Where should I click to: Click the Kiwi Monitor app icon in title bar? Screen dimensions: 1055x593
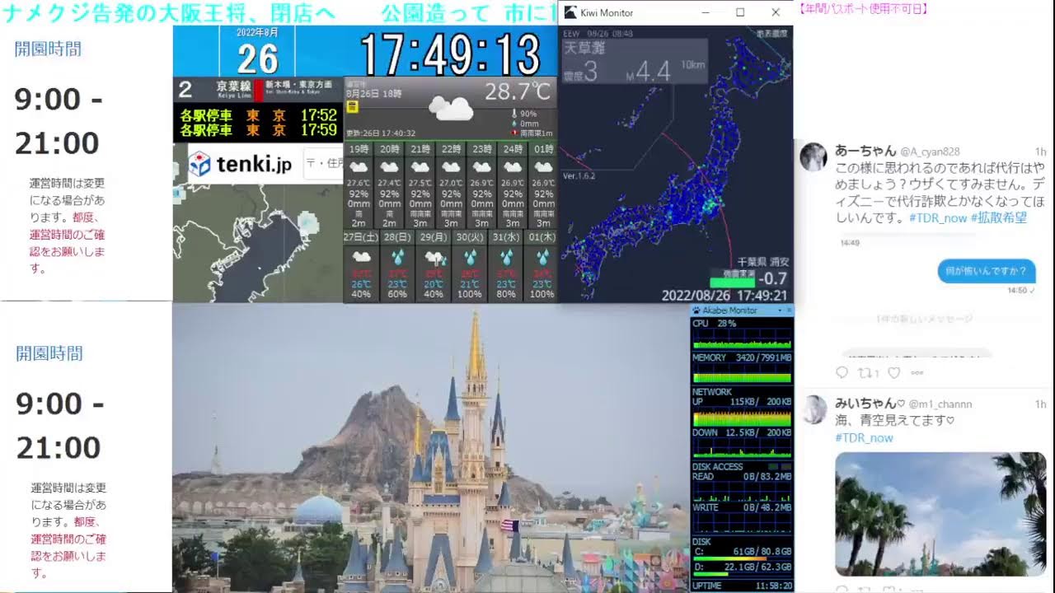click(570, 12)
